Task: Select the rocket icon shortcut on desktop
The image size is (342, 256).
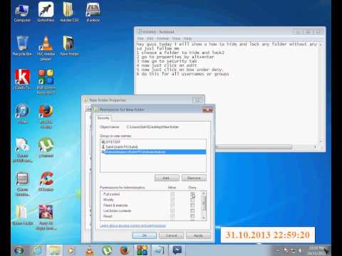Action: click(46, 12)
